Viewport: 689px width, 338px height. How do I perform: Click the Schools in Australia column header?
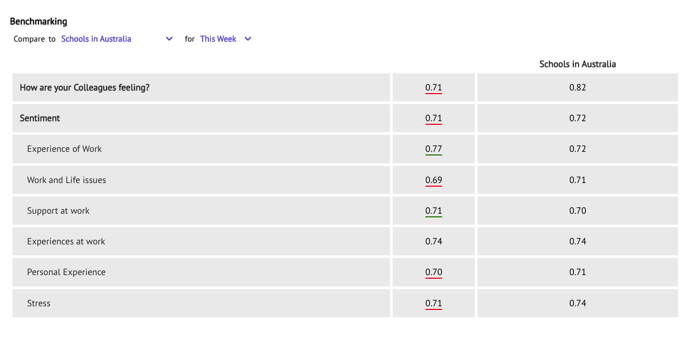pos(578,64)
